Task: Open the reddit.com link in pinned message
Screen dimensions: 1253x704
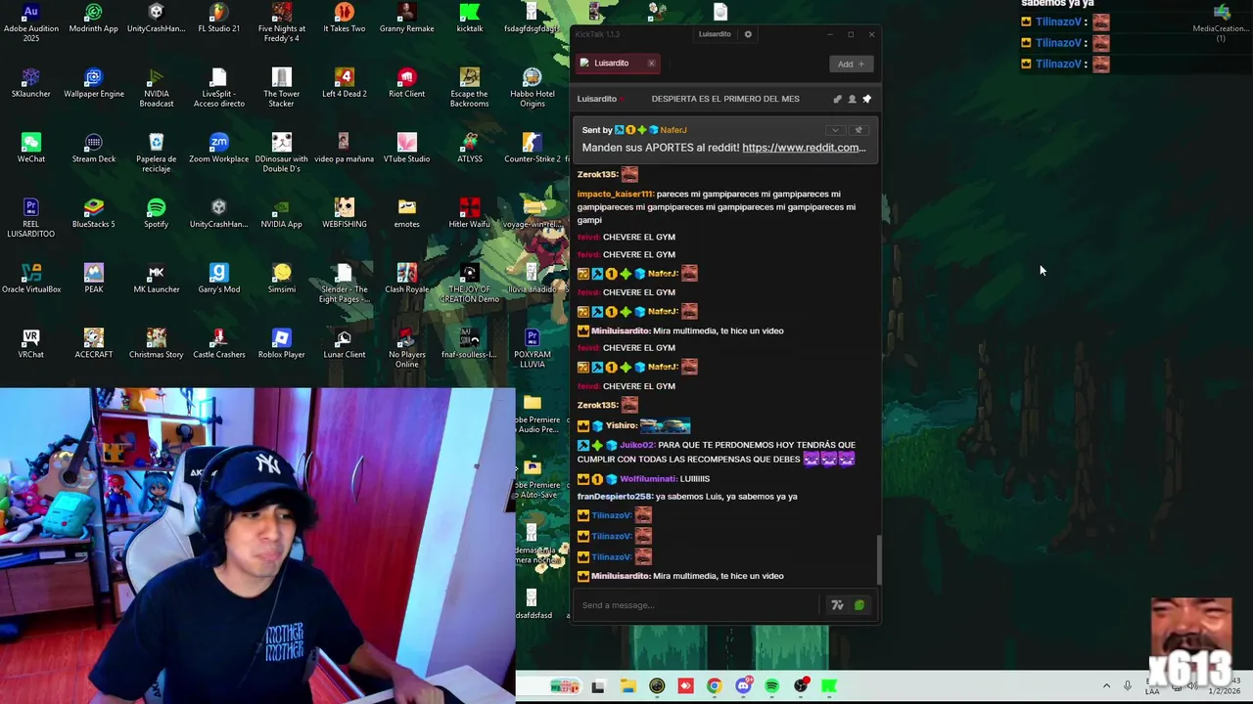Action: (804, 148)
